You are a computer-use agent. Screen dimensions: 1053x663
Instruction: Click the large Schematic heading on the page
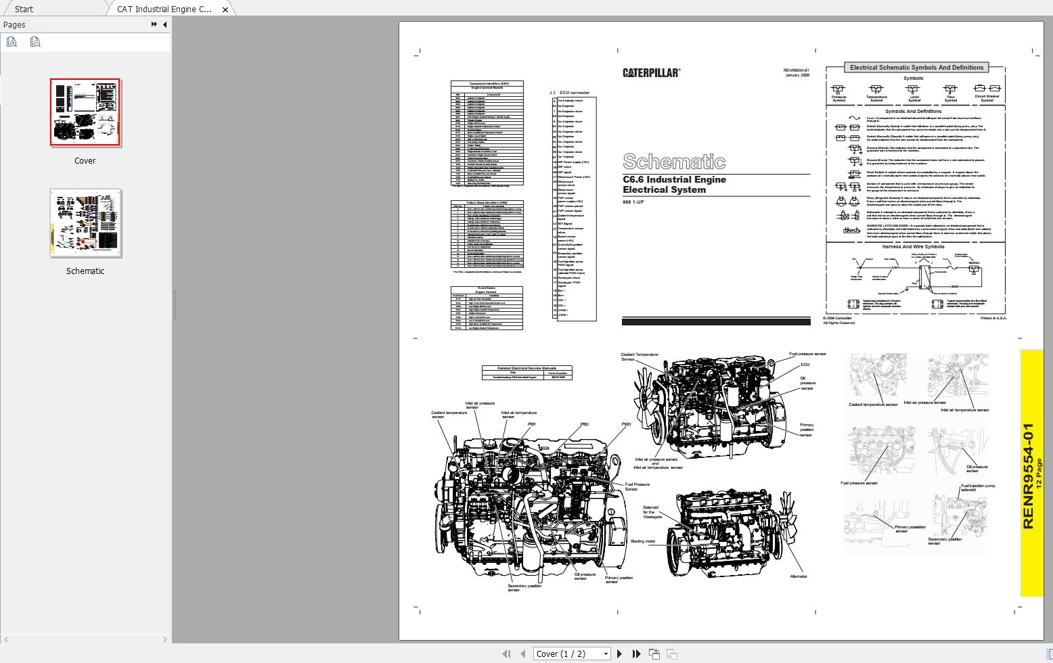(x=674, y=162)
